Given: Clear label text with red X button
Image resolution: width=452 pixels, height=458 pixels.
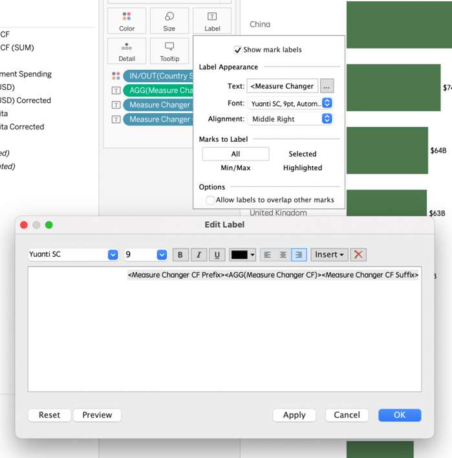Looking at the screenshot, I should click(x=358, y=255).
